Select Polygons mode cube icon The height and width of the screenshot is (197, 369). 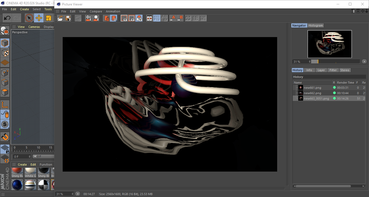pyautogui.click(x=5, y=92)
